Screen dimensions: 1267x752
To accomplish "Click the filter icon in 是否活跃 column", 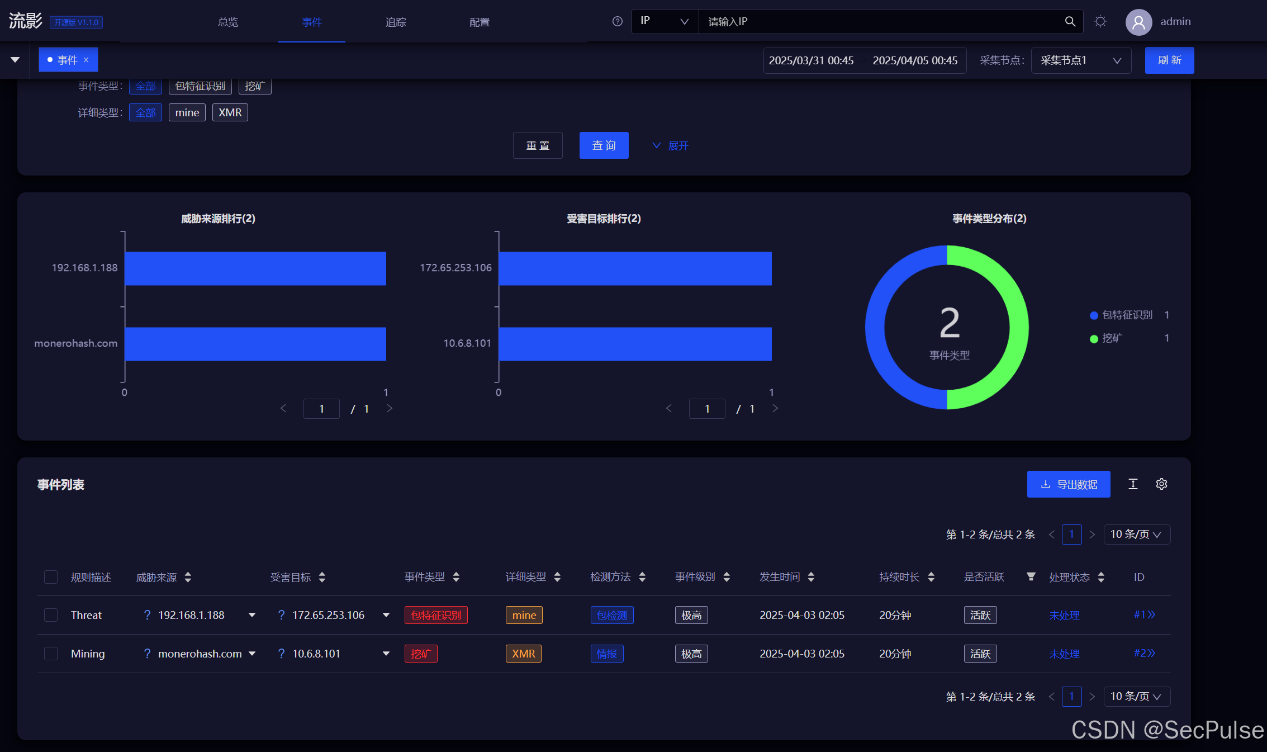I will (1031, 576).
